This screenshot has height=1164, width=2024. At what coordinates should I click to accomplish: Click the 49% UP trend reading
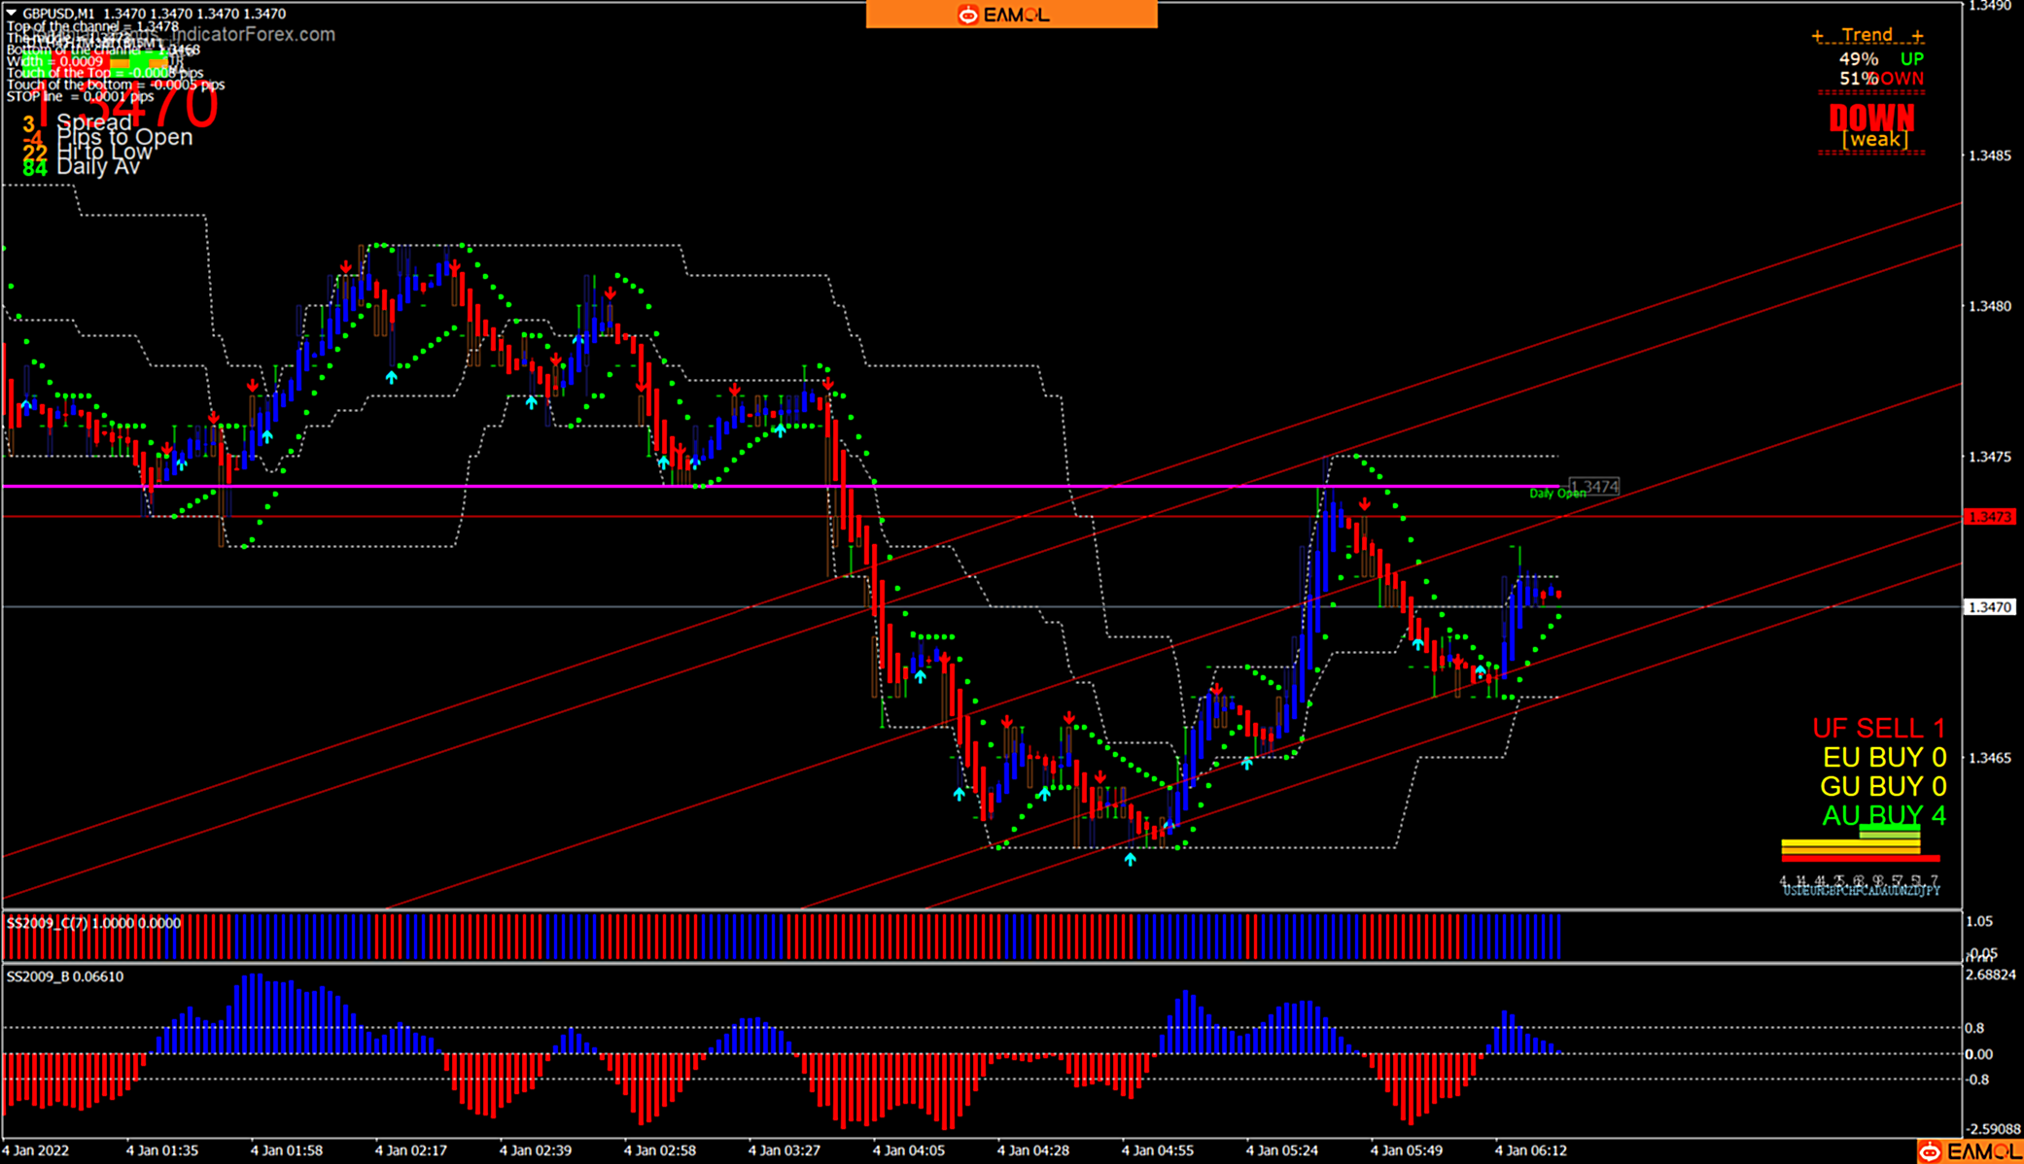1880,58
